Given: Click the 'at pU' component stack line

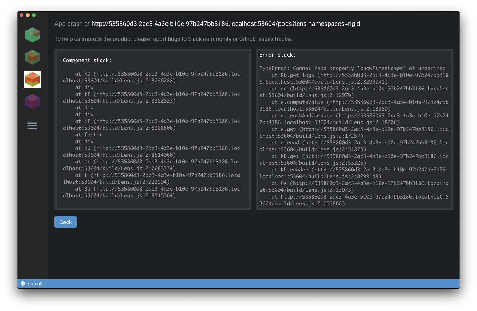Looking at the screenshot, I should tap(152, 152).
